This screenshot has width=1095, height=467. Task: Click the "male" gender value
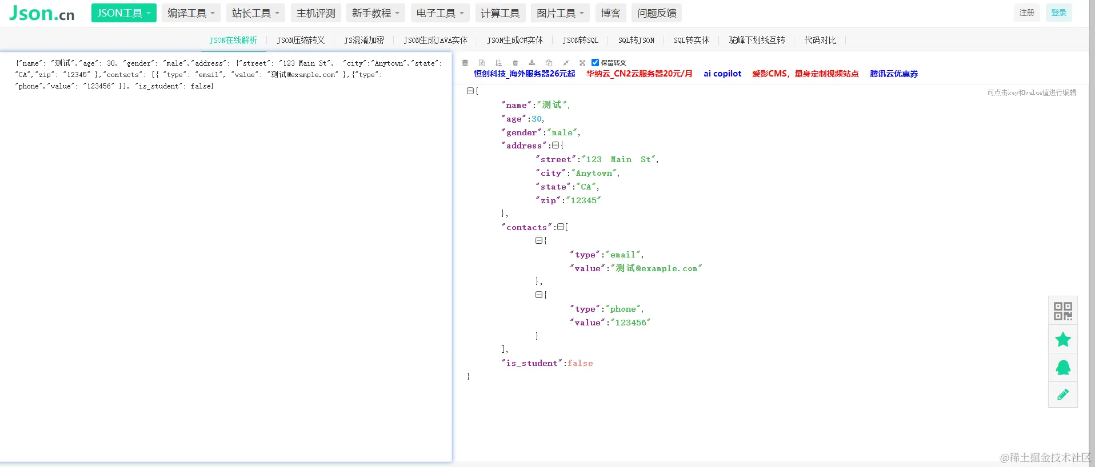pyautogui.click(x=562, y=132)
